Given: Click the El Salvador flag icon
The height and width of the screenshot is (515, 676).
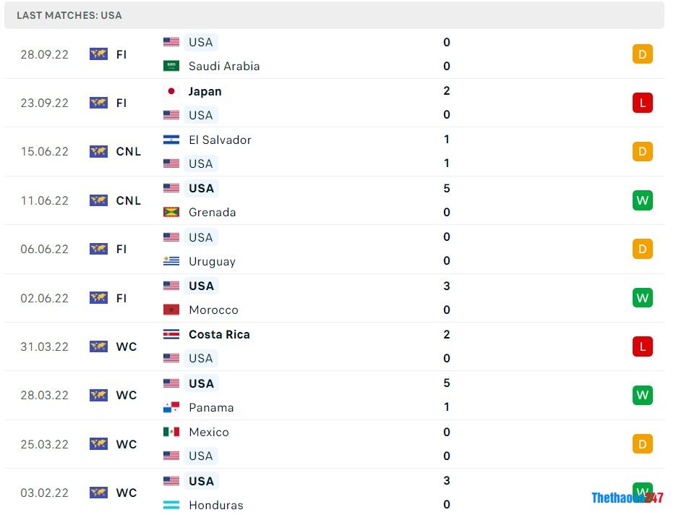Looking at the screenshot, I should point(171,140).
